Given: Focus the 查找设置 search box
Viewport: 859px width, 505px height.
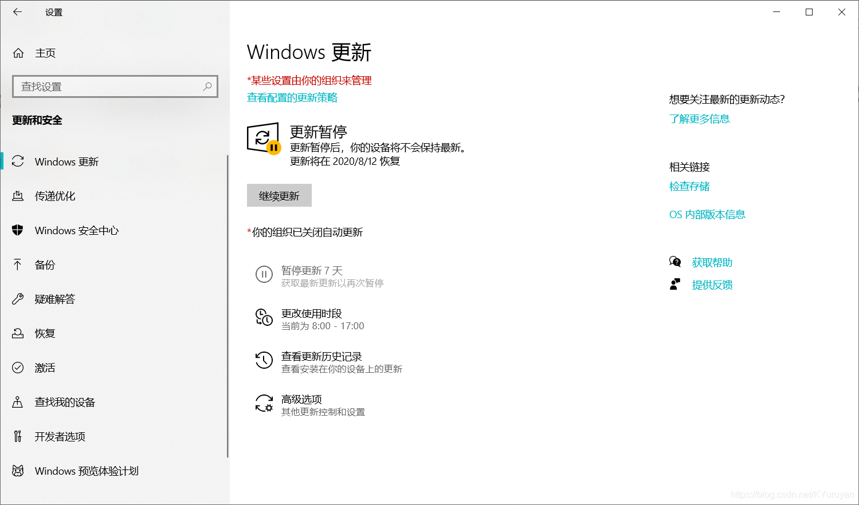Looking at the screenshot, I should point(115,86).
